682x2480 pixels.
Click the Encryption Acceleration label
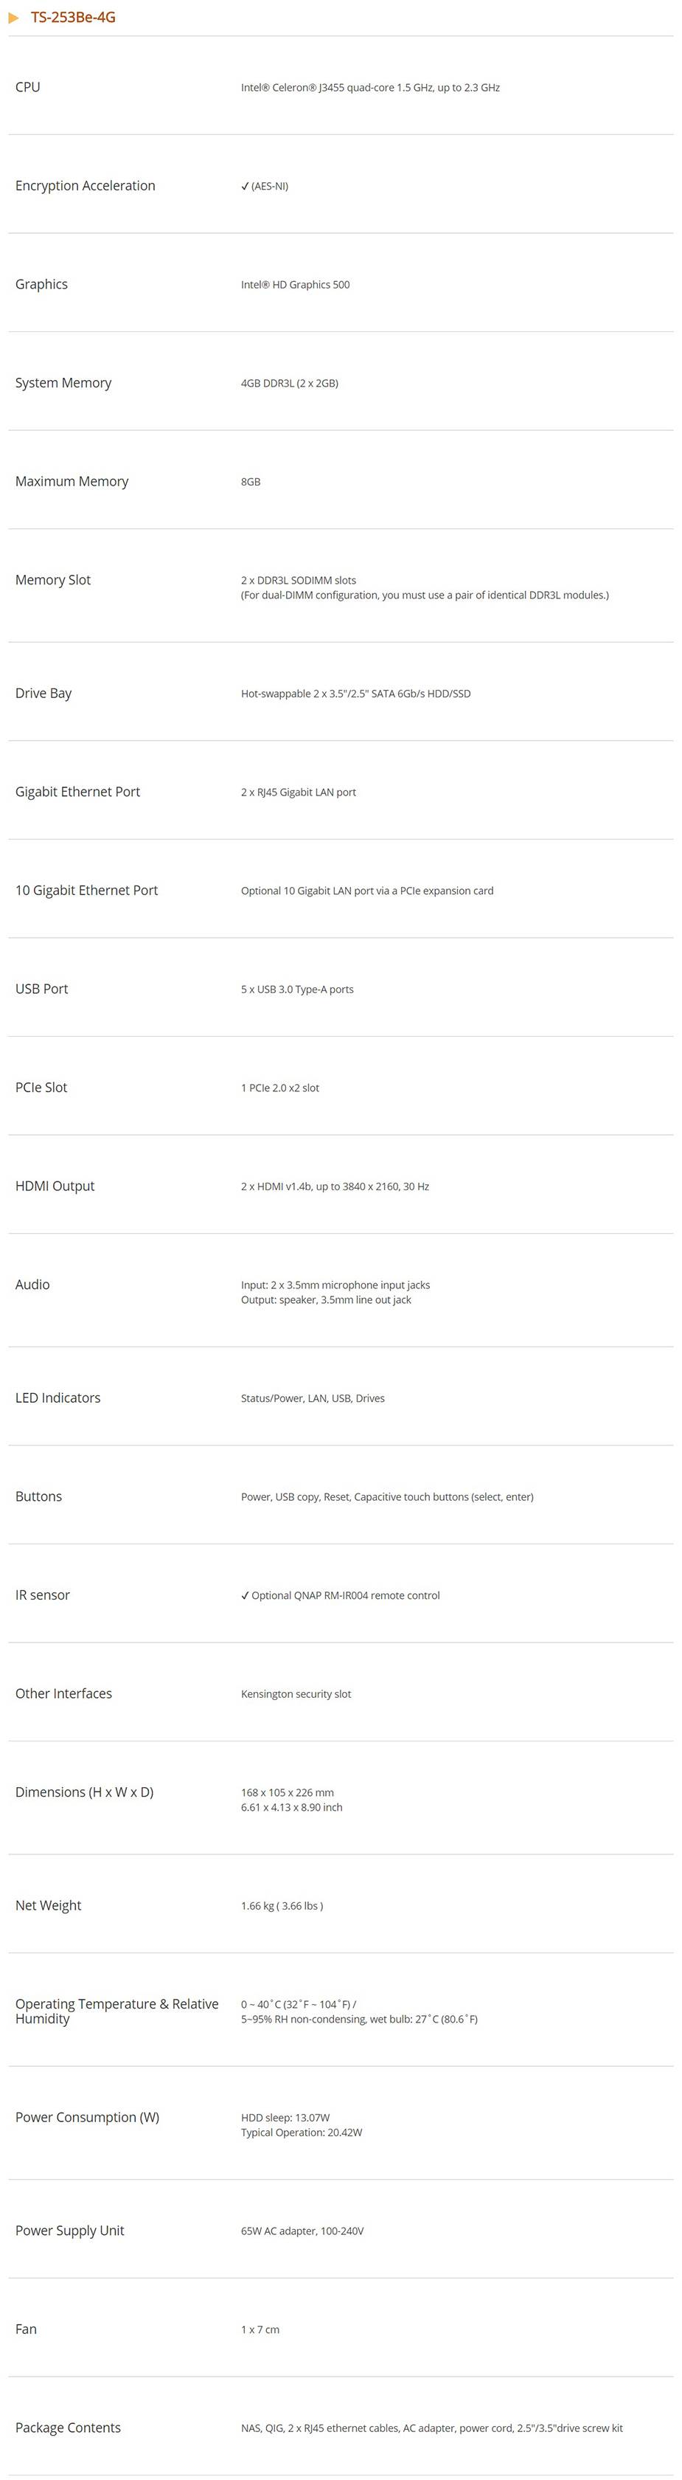pyautogui.click(x=85, y=186)
